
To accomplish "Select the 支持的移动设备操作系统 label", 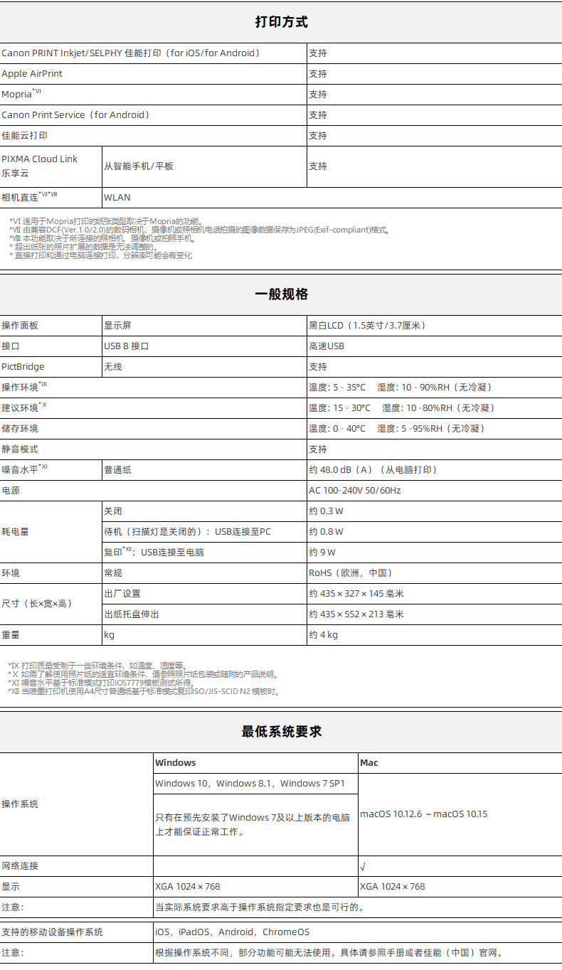I will point(53,932).
